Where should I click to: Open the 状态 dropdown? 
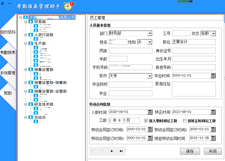[x=213, y=33]
